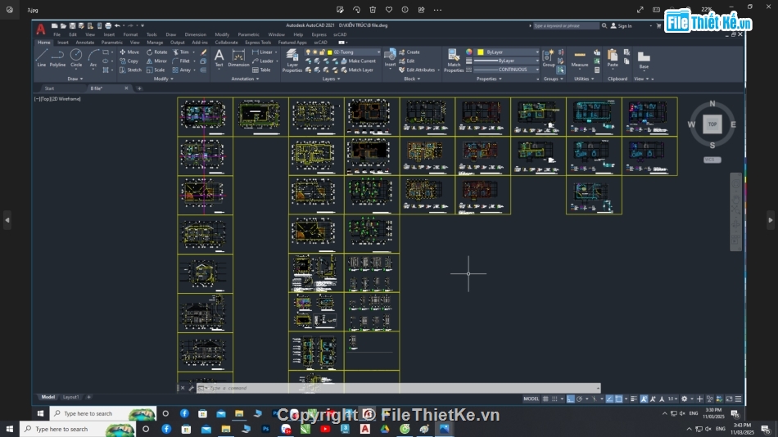
Task: Open the Annotate ribbon tab
Action: [85, 43]
